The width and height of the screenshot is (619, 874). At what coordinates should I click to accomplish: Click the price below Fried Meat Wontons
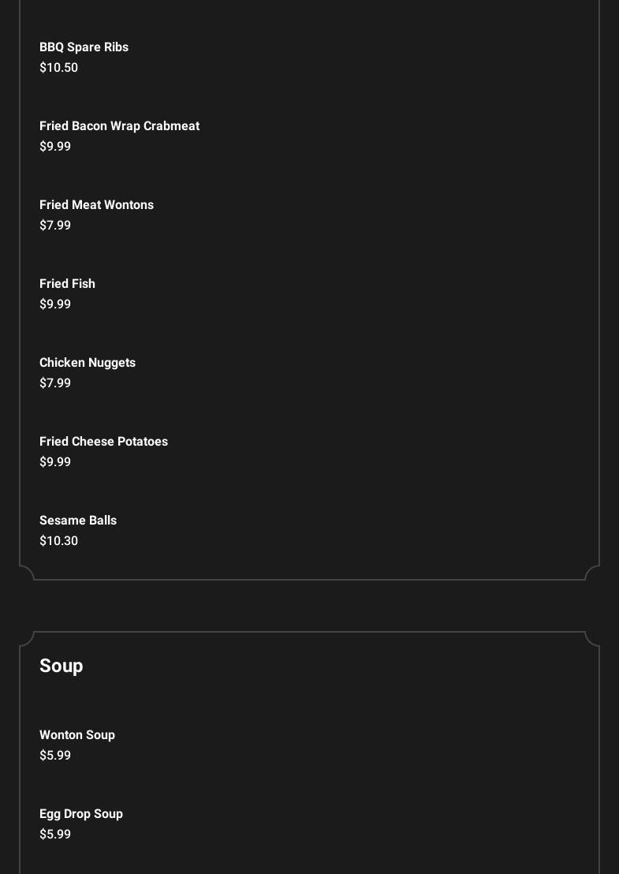(x=55, y=226)
